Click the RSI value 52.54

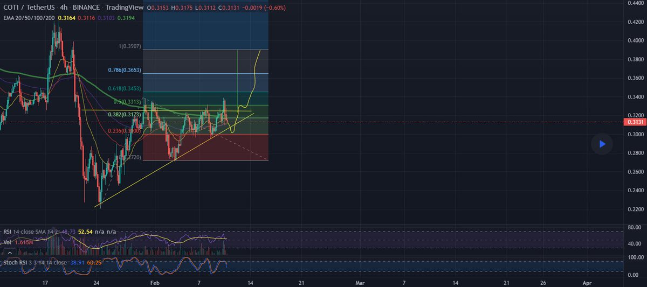click(86, 232)
